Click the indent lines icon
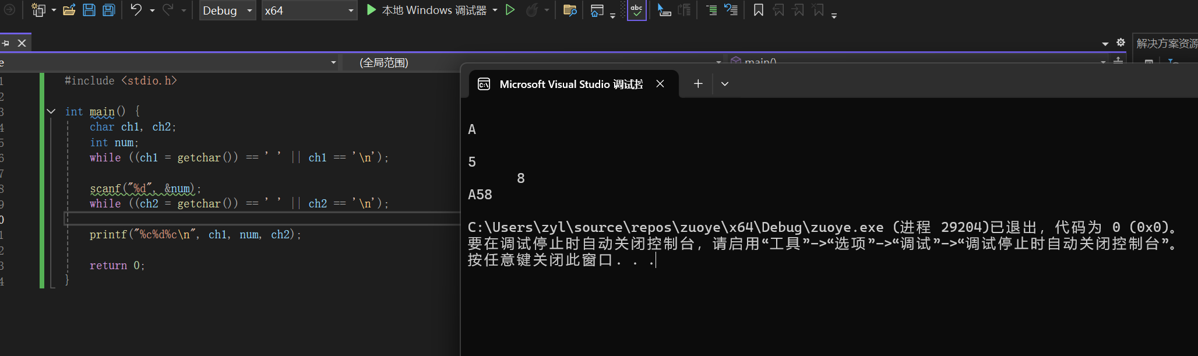 click(711, 10)
